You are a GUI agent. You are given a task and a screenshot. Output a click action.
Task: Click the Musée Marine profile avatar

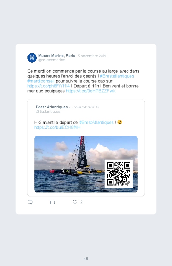click(x=32, y=58)
